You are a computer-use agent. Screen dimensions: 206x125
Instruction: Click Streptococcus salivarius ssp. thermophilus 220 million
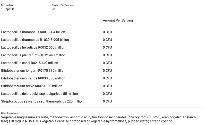pos(42,101)
